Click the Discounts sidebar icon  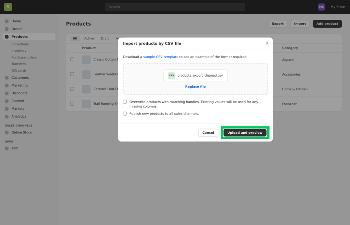point(7,93)
